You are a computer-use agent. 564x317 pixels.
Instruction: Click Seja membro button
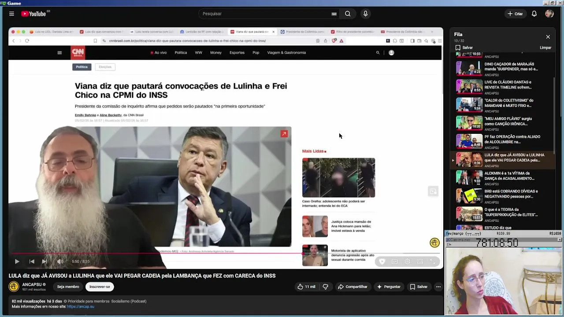tap(68, 287)
